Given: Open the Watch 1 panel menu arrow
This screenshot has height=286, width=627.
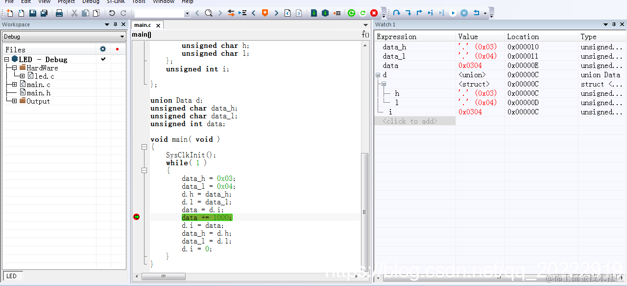Looking at the screenshot, I should (605, 24).
